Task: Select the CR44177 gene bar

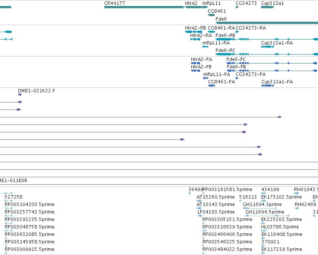Action: tap(144, 7)
